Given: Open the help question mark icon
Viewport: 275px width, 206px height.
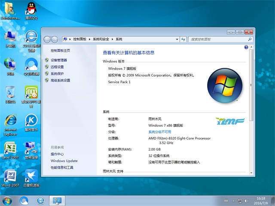Looking at the screenshot, I should [246, 47].
